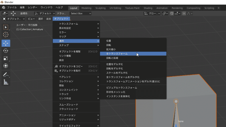The width and height of the screenshot is (226, 127).
Task: Open the 選択 viewport menu
Action: click(x=40, y=19)
